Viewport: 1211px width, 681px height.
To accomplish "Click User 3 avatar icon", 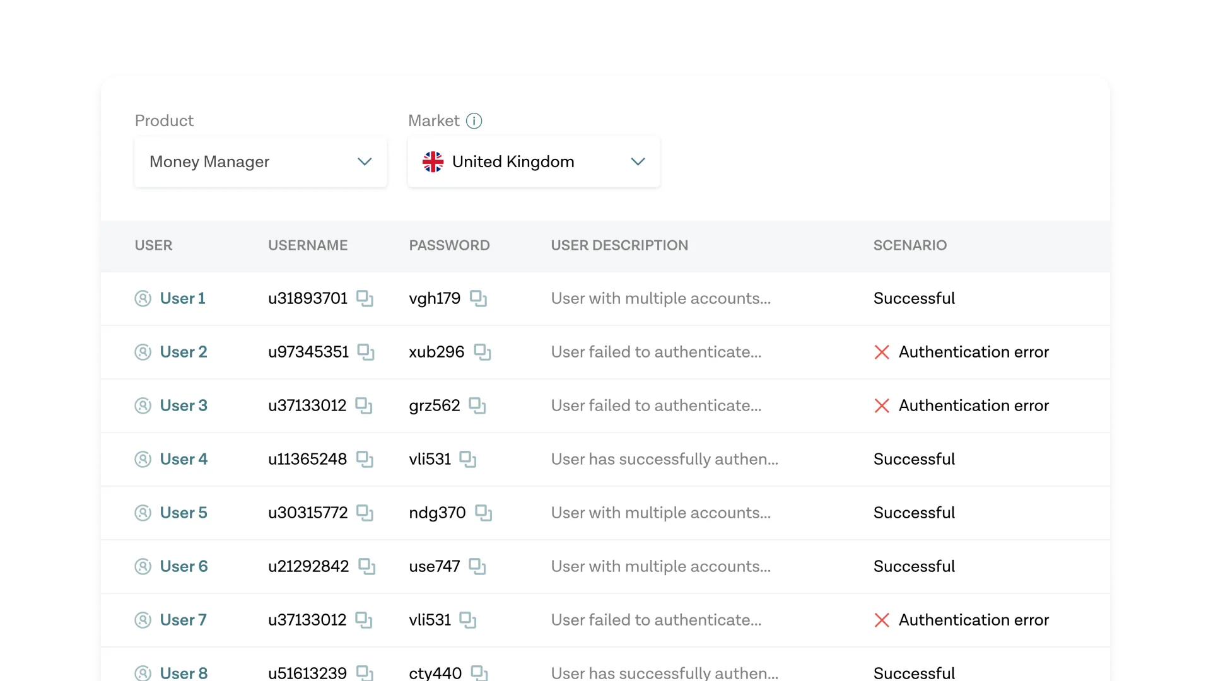I will click(x=143, y=405).
